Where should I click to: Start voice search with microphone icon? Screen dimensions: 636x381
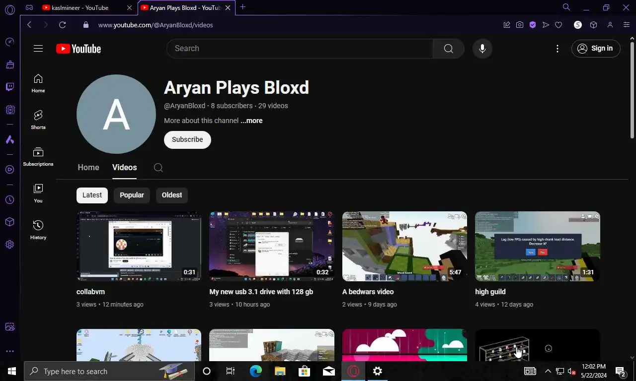(482, 49)
